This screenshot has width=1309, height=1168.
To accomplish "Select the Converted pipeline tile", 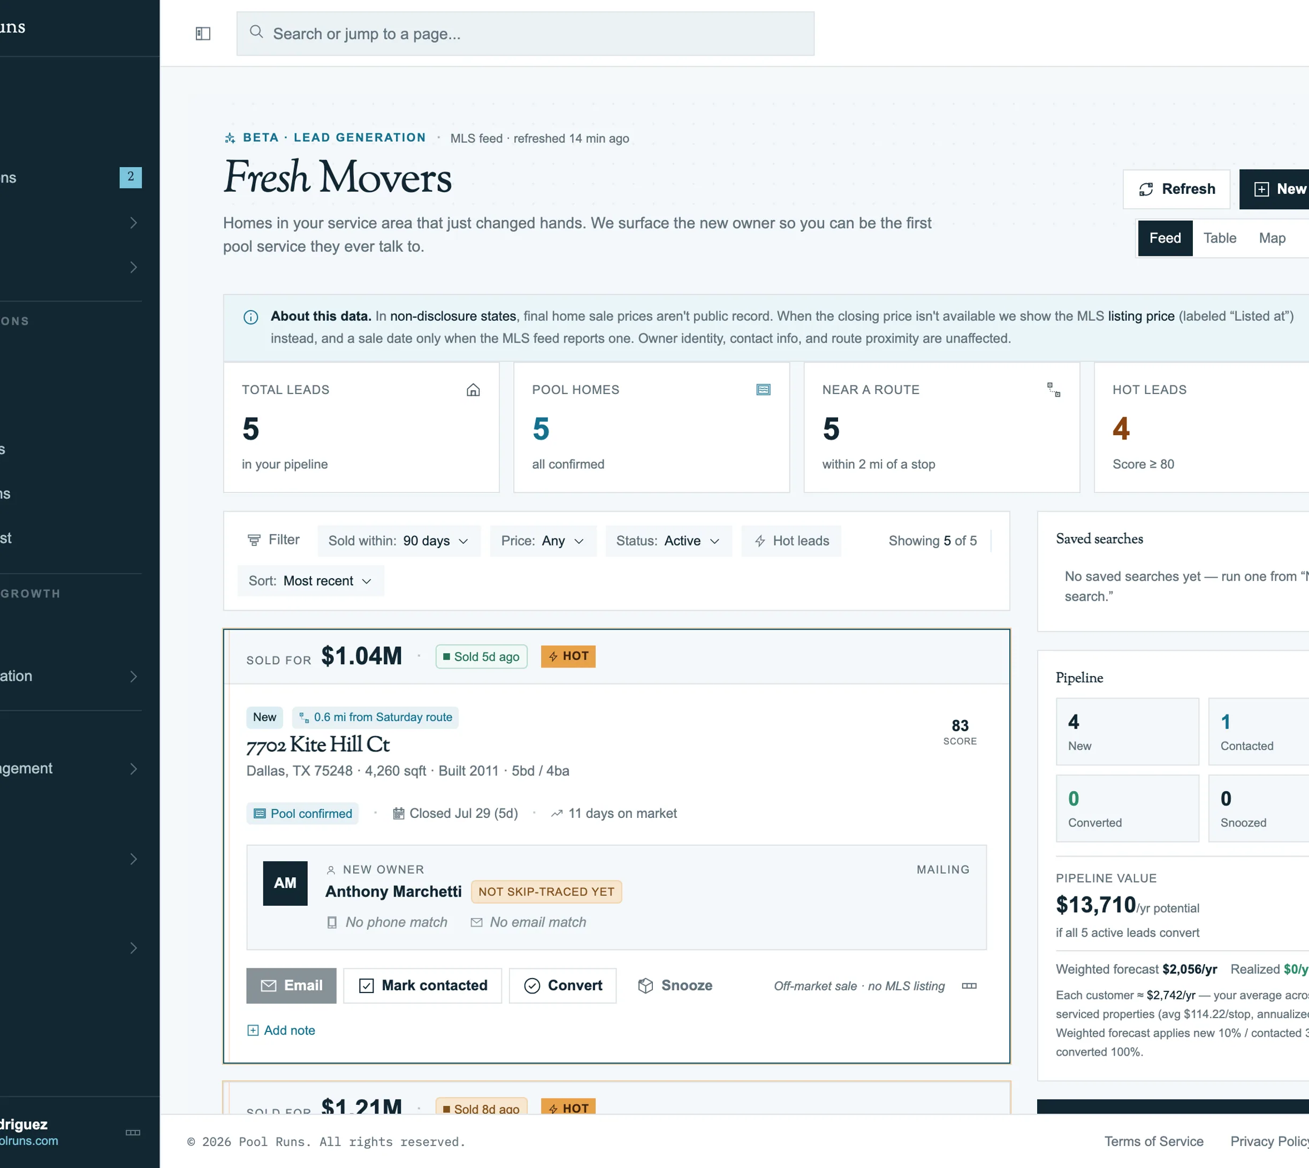I will [1128, 809].
